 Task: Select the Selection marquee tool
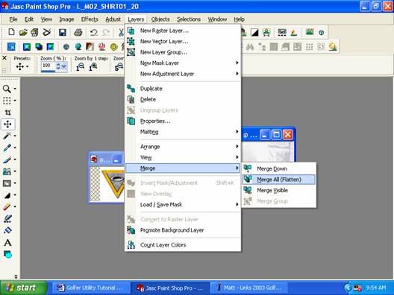click(7, 101)
